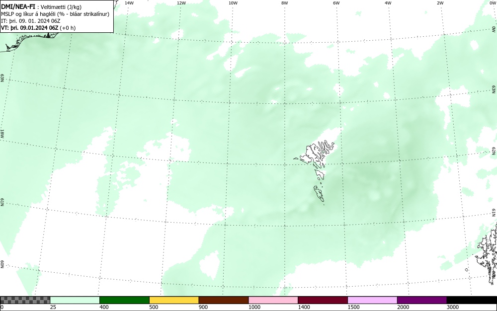Click the grey checkered 0–25 legend swatch
Screen dimensions: 497x311
click(x=25, y=300)
